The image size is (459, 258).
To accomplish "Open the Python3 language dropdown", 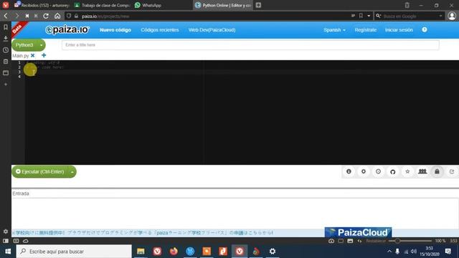I will click(29, 45).
